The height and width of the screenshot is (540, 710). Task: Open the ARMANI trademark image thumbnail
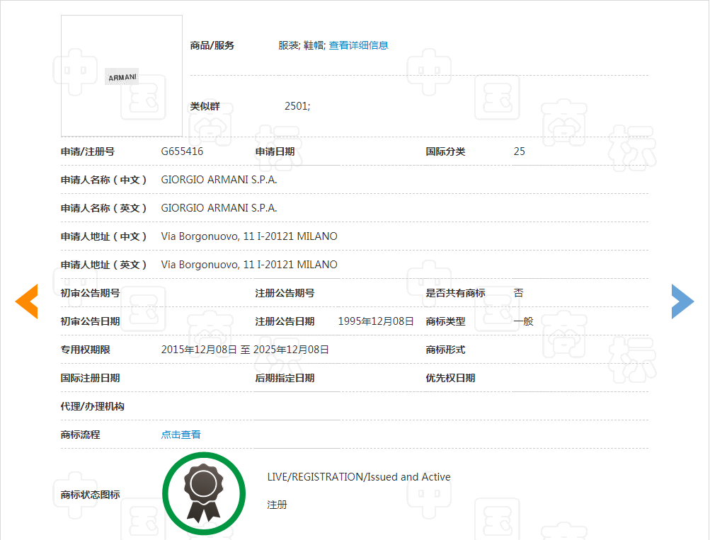tap(122, 76)
